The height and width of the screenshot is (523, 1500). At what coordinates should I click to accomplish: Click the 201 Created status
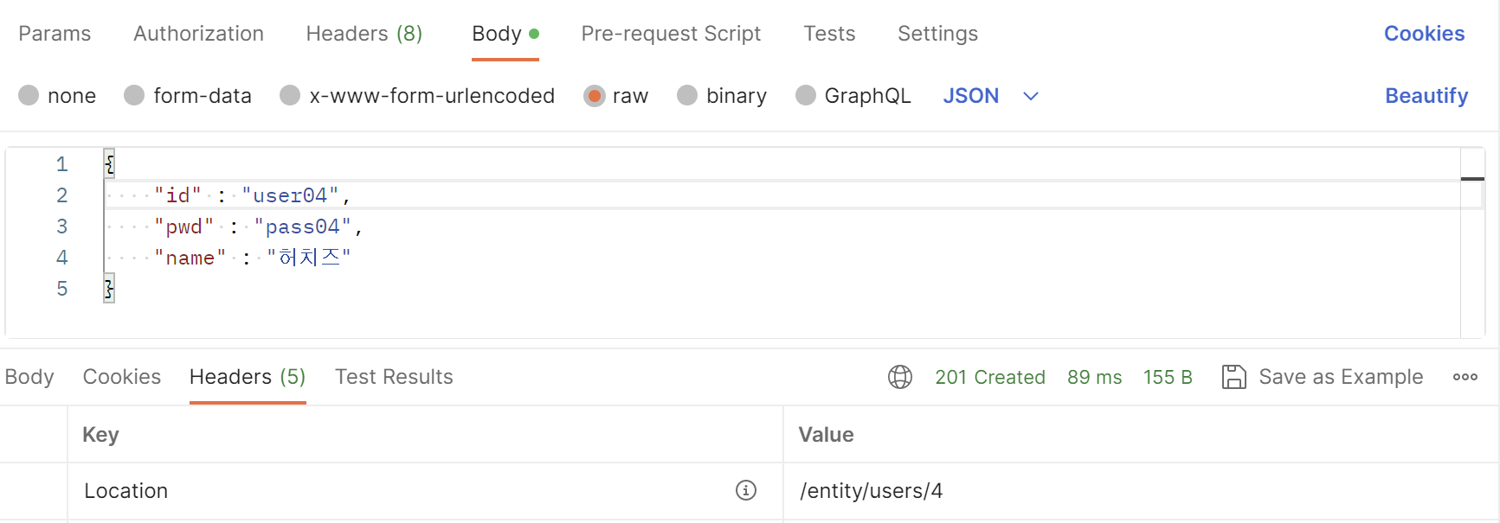point(990,377)
